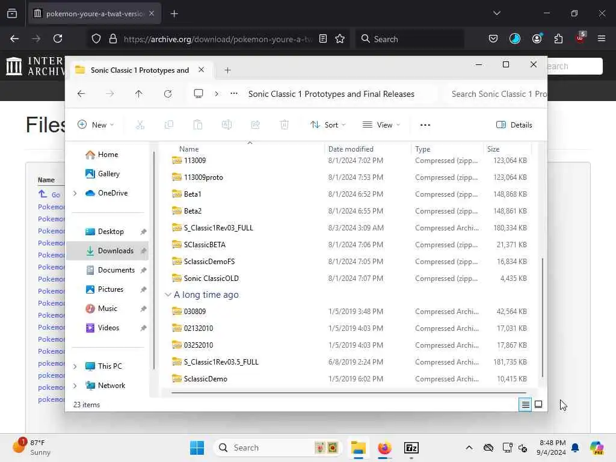Toggle Firefox reader view icon
The image size is (616, 462).
coord(323,38)
